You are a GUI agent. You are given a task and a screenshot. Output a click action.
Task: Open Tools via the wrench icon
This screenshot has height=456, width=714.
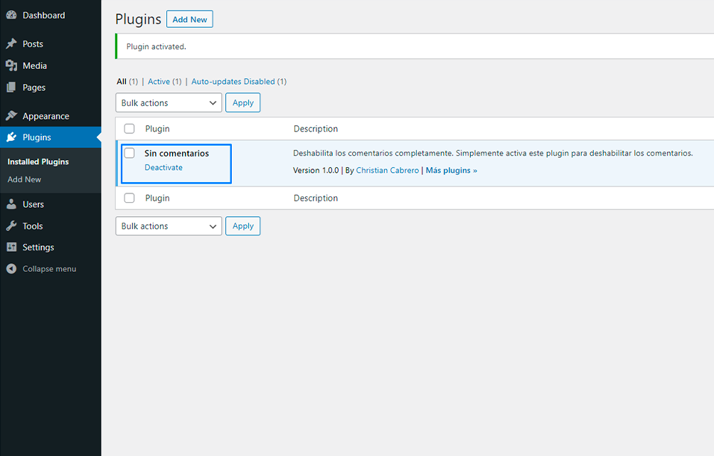tap(11, 226)
